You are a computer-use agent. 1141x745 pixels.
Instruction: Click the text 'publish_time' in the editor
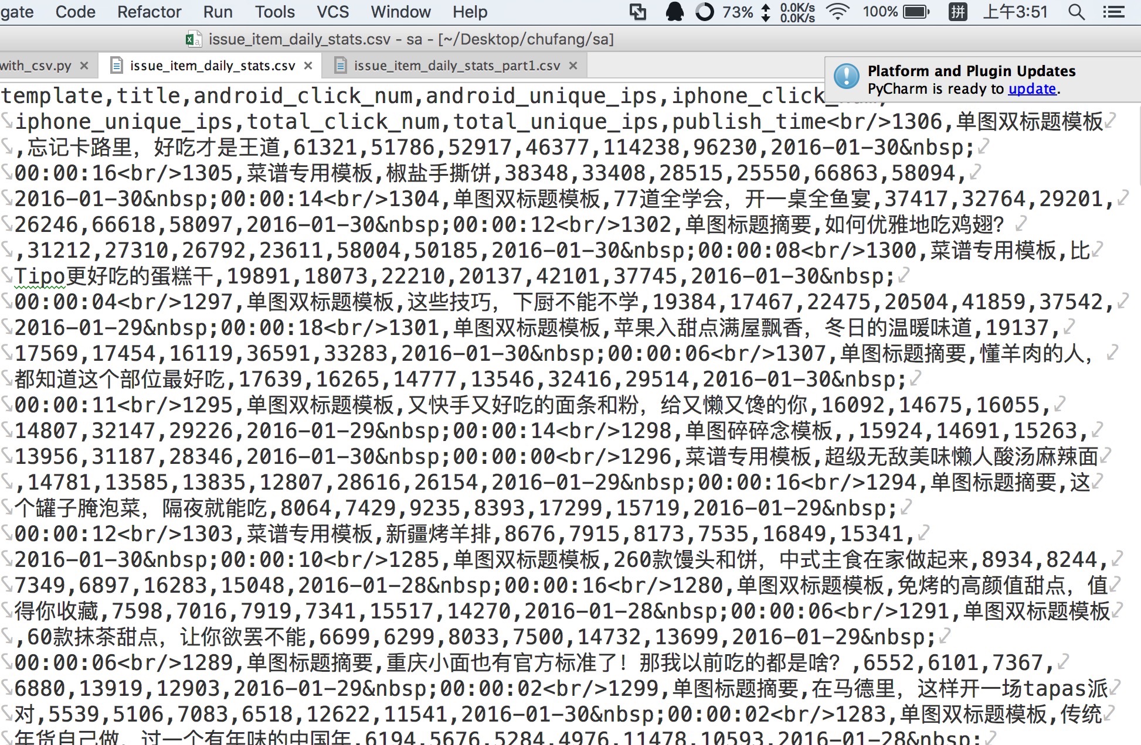749,121
